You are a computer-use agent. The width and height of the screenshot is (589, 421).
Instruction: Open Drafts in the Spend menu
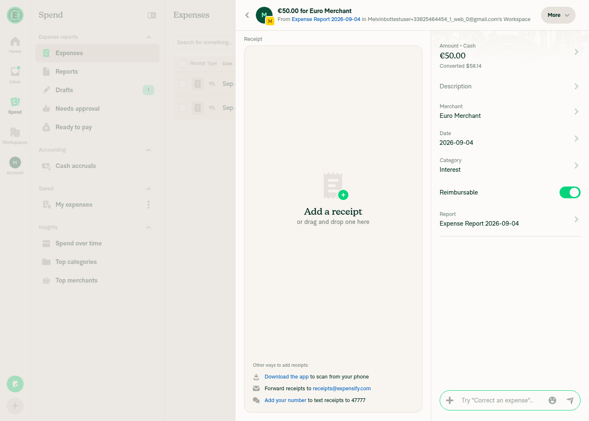pos(97,90)
